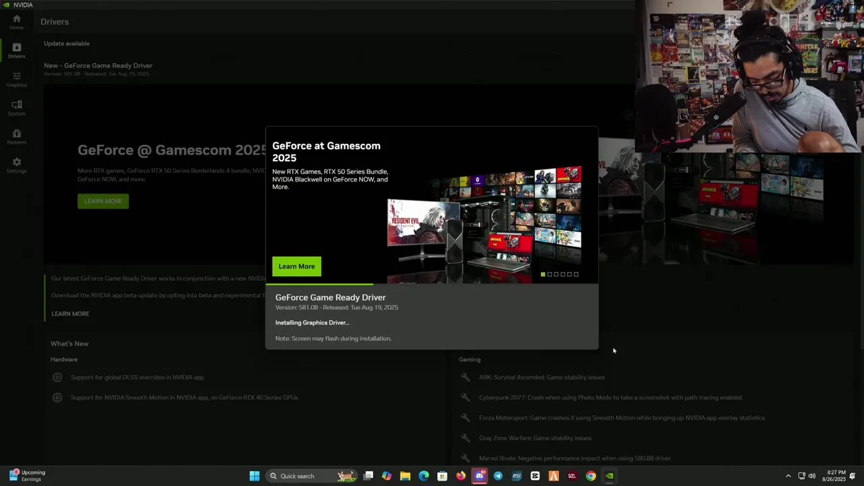The height and width of the screenshot is (486, 864).
Task: Open the RSI launcher taskbar icon
Action: point(516,476)
